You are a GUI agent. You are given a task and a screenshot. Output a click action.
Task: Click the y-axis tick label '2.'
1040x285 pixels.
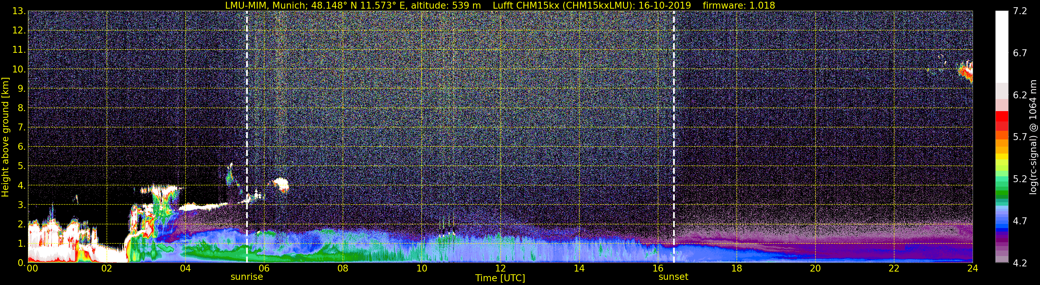(21, 224)
